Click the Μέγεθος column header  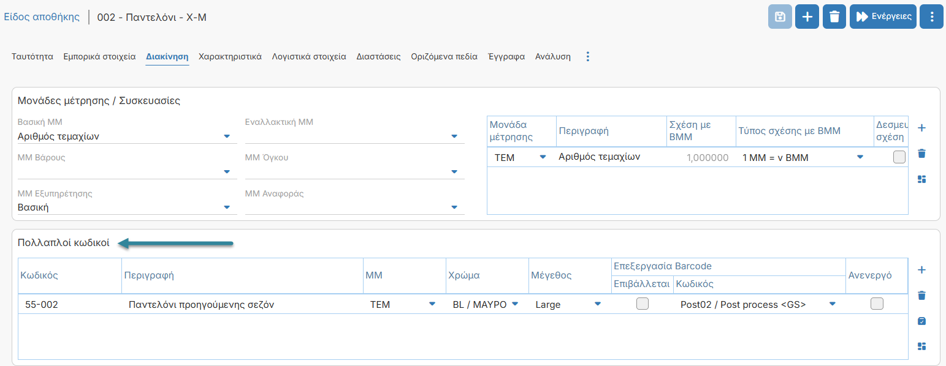pyautogui.click(x=570, y=275)
